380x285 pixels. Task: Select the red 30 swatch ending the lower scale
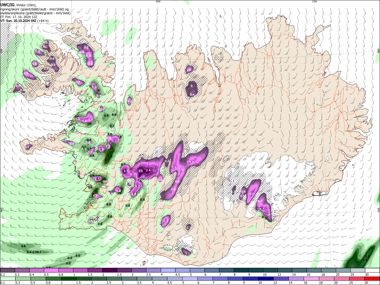pyautogui.click(x=372, y=278)
